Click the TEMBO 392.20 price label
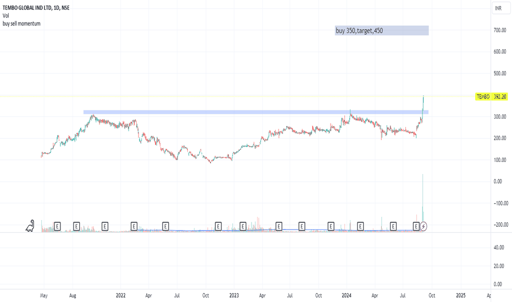 492,97
